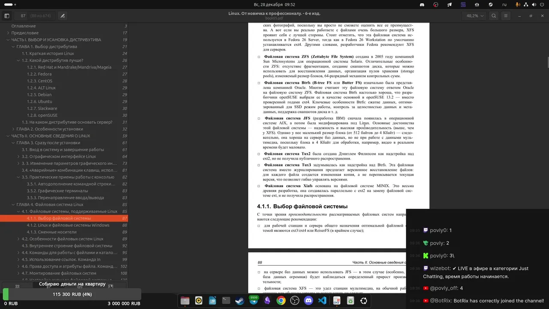Open Discord from the dock
Image resolution: width=549 pixels, height=309 pixels.
[x=308, y=300]
